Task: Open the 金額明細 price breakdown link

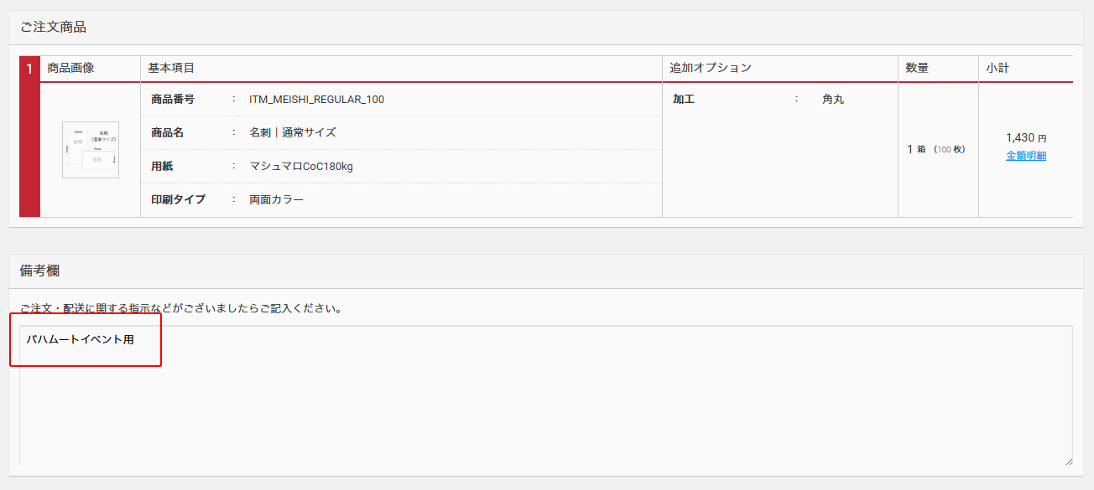Action: tap(1026, 156)
